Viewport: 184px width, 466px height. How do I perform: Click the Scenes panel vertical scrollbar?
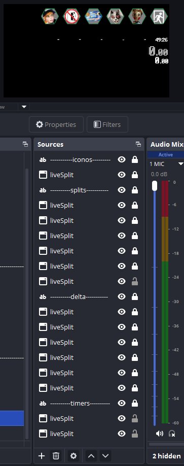click(x=27, y=303)
